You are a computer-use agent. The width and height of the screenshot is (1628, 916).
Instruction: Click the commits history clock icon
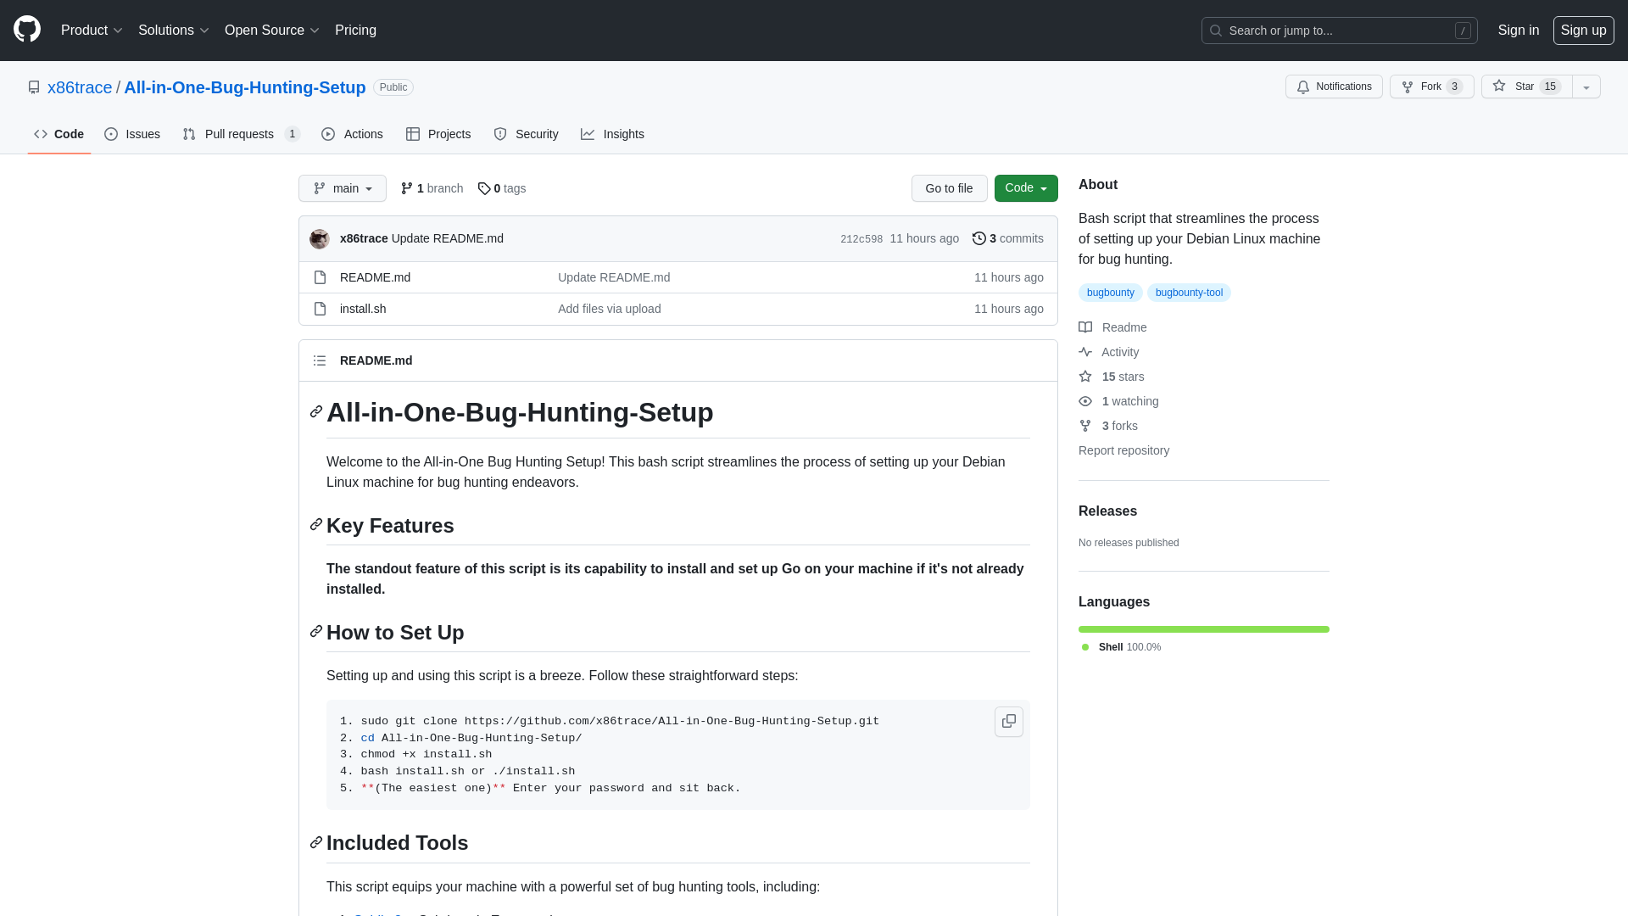(978, 238)
